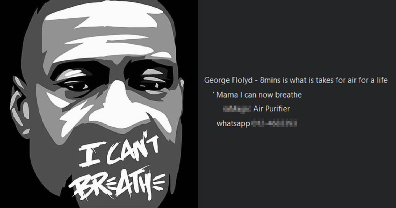Select the "Mama I can now breathe" line
396x208 pixels.
tap(259, 95)
